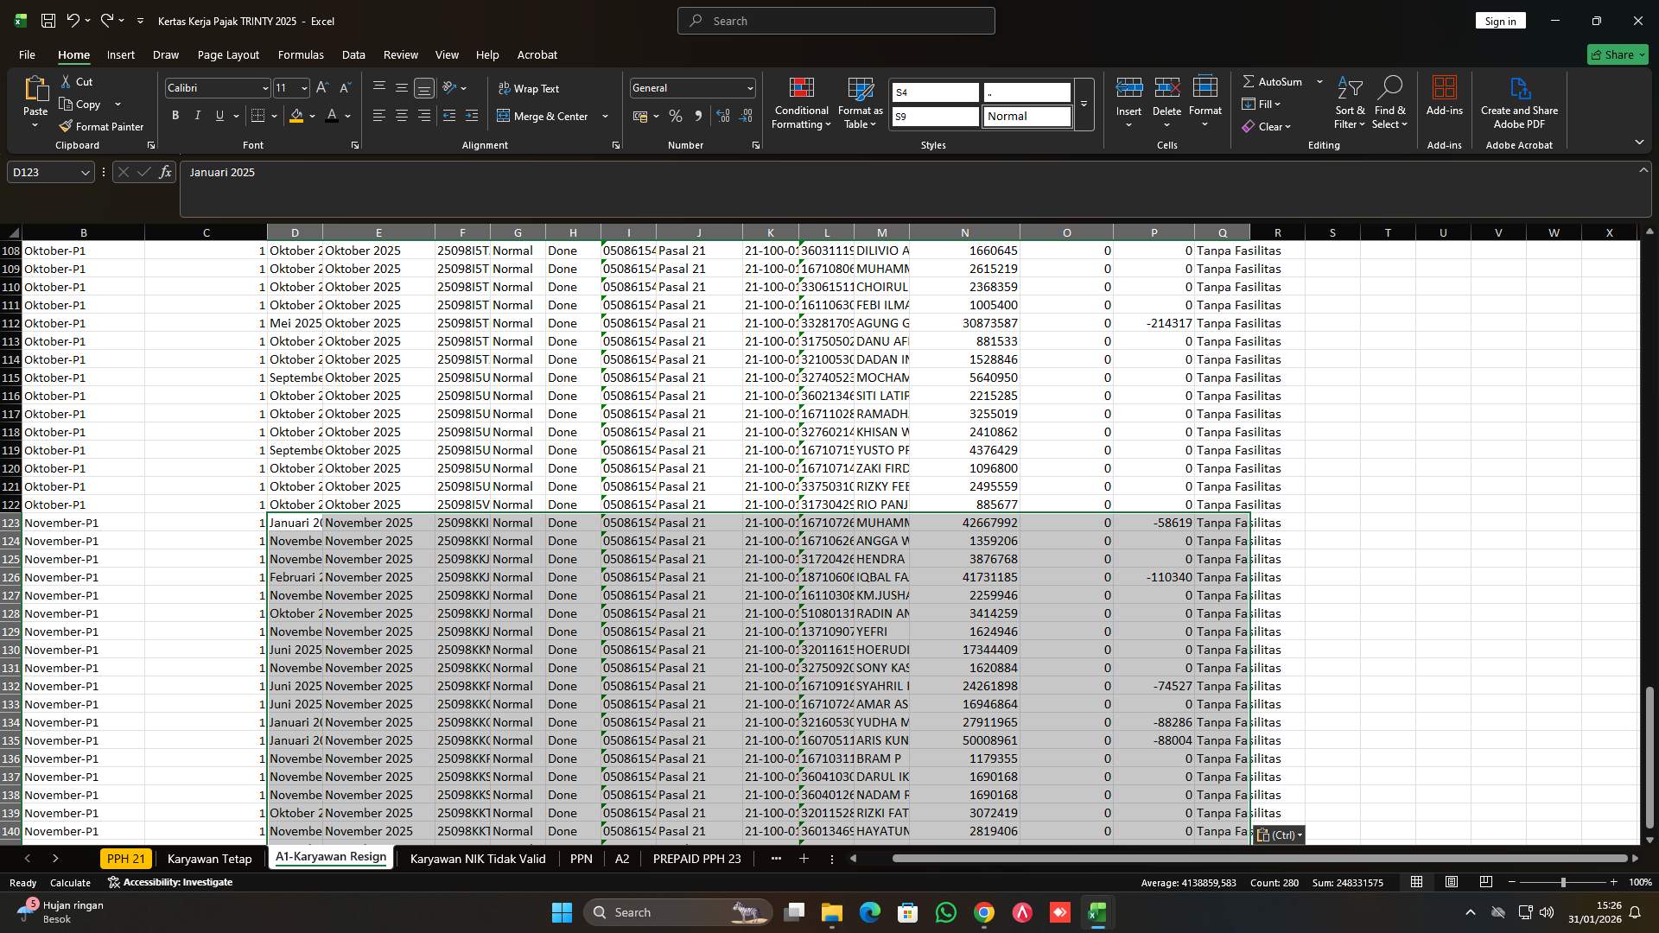Viewport: 1659px width, 933px height.
Task: Select the Format Painter tool
Action: 101,126
